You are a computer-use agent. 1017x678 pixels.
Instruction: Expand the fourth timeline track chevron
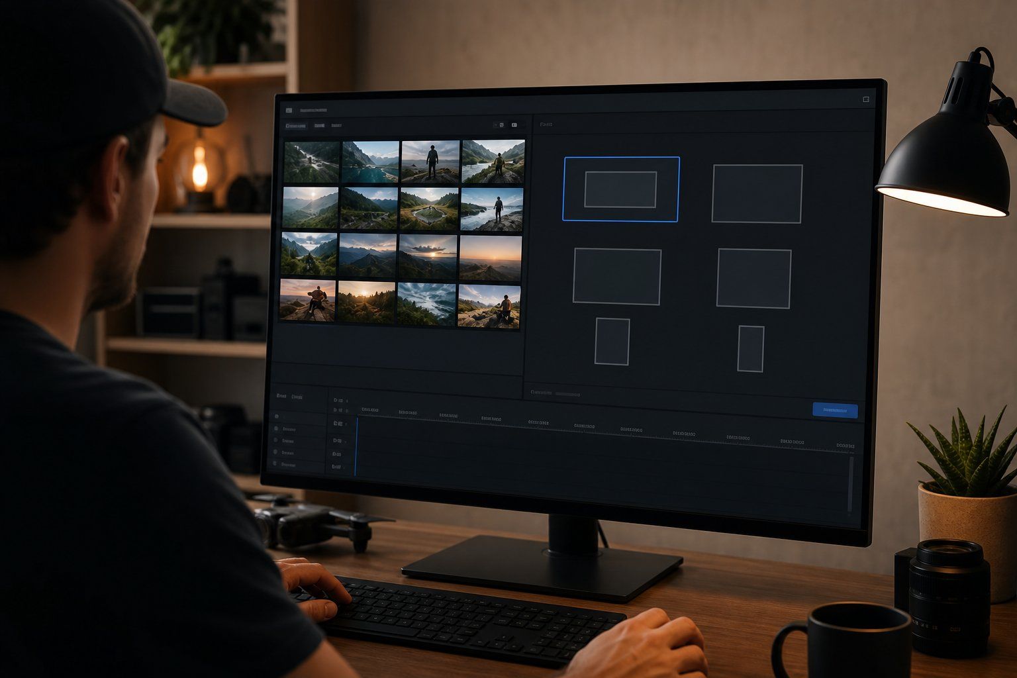[346, 442]
